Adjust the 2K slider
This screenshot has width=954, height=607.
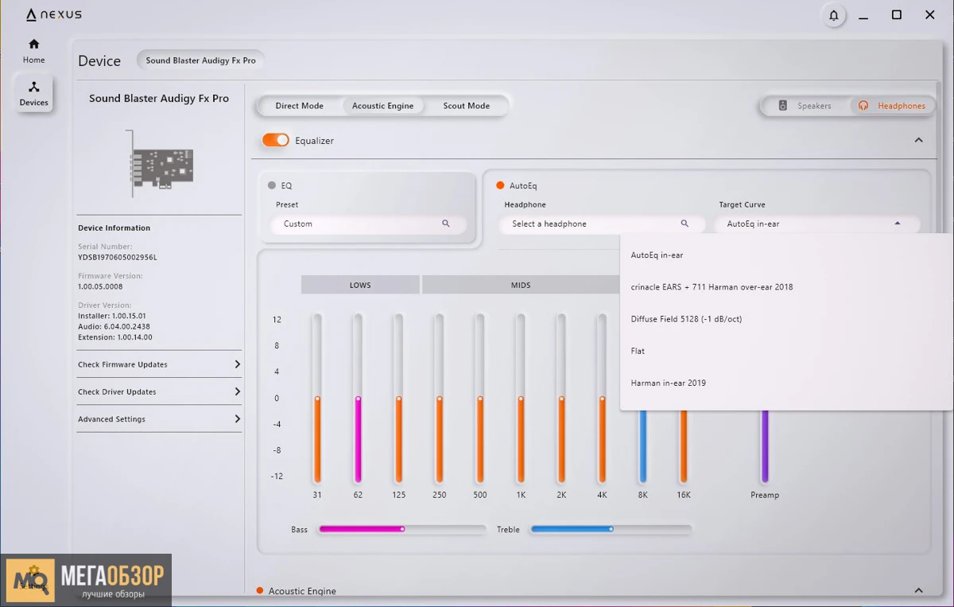pos(561,398)
